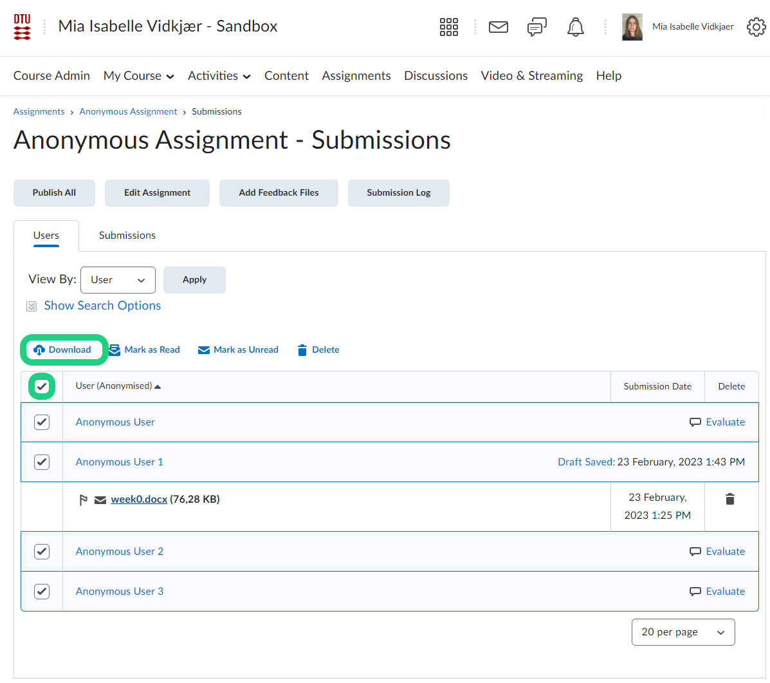Click the flag icon beside week0.docx
This screenshot has width=770, height=683.
83,500
